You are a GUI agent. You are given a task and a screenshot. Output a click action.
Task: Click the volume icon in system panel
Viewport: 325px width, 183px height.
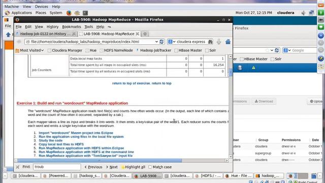[303, 13]
